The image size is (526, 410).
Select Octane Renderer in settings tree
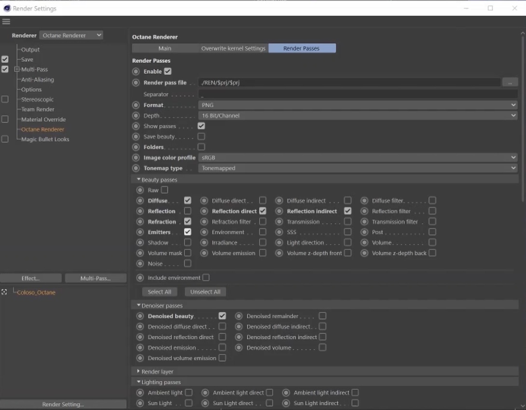point(42,129)
